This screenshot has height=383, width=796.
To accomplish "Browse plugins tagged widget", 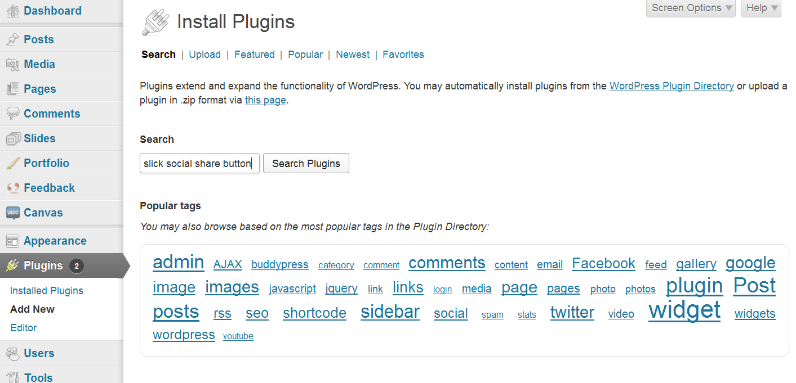I will (684, 310).
